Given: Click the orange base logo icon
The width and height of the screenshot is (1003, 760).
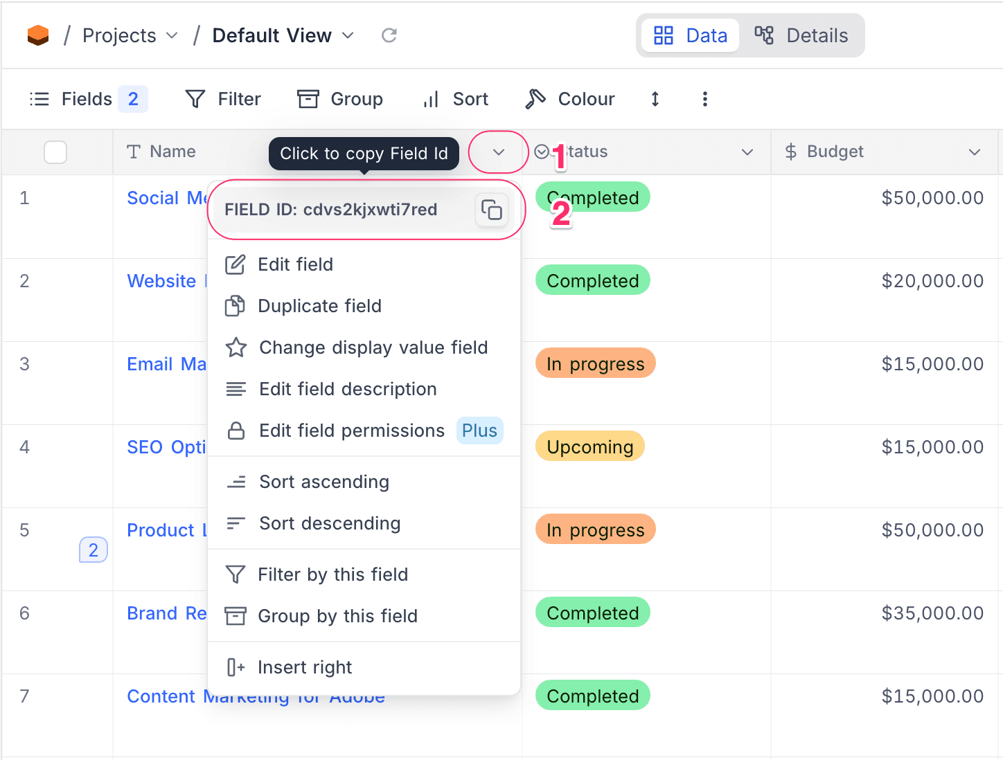Looking at the screenshot, I should (38, 35).
